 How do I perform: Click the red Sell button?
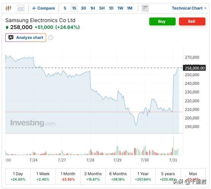point(192,22)
